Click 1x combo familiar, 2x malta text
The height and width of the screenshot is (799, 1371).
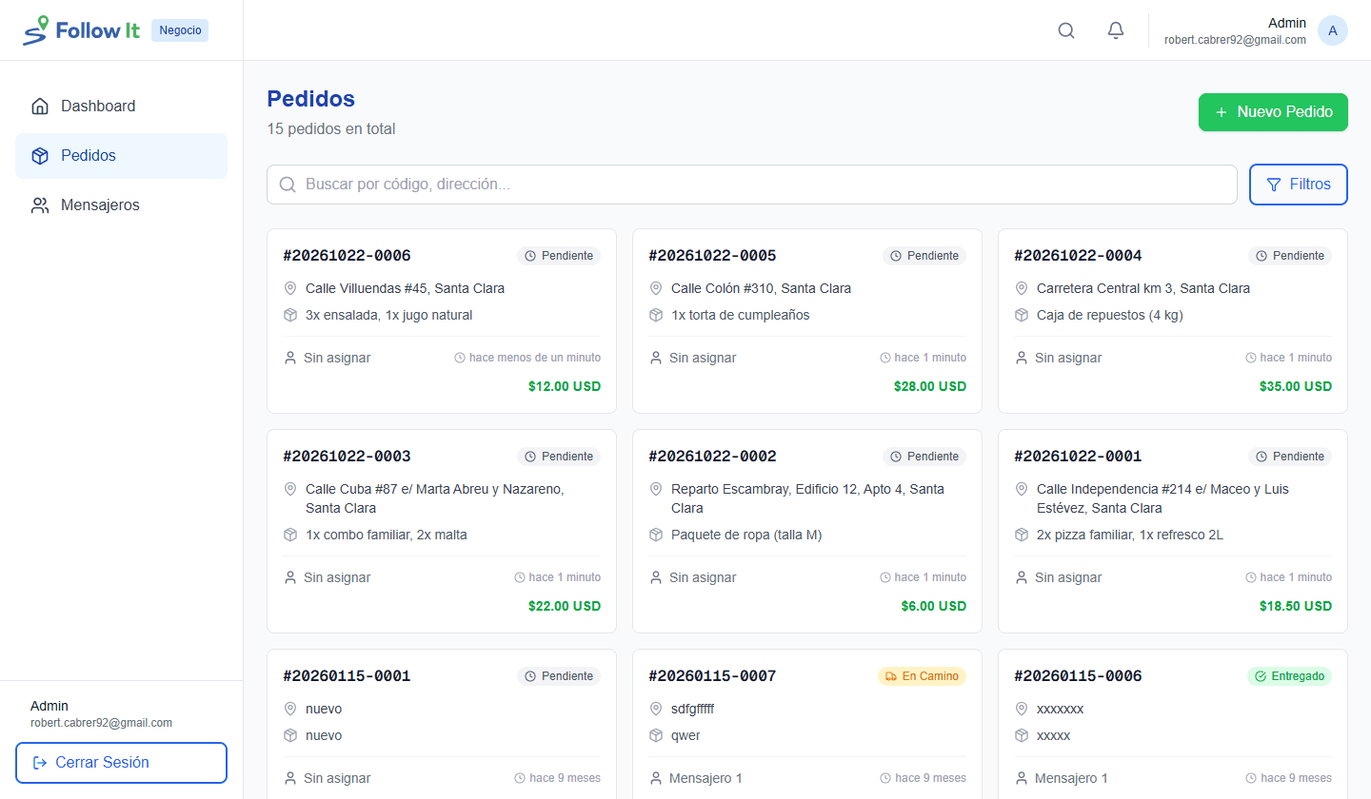(x=387, y=535)
